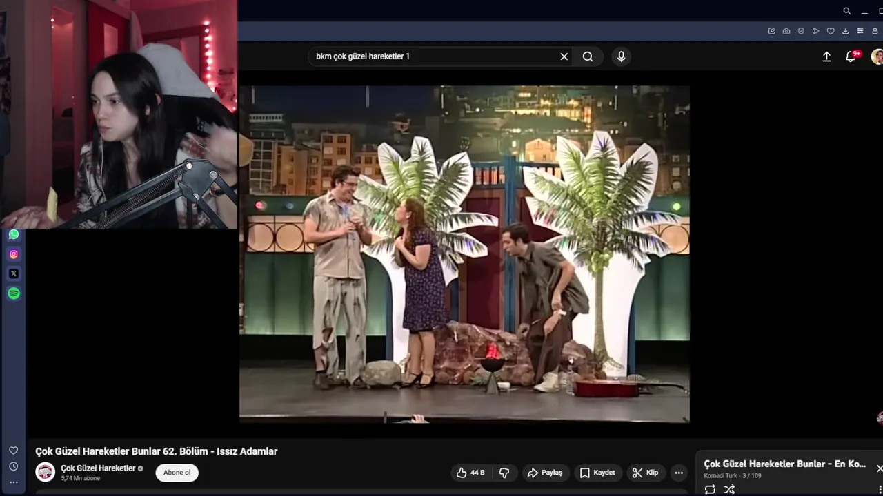The width and height of the screenshot is (883, 496).
Task: Save the video with Kaydet
Action: click(597, 473)
